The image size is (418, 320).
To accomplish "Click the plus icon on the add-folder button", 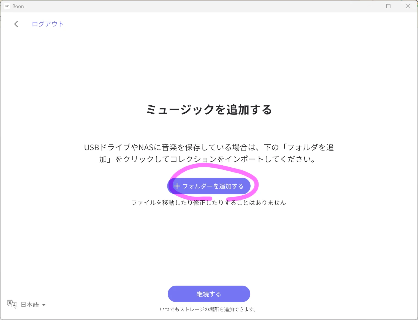I will pyautogui.click(x=177, y=186).
